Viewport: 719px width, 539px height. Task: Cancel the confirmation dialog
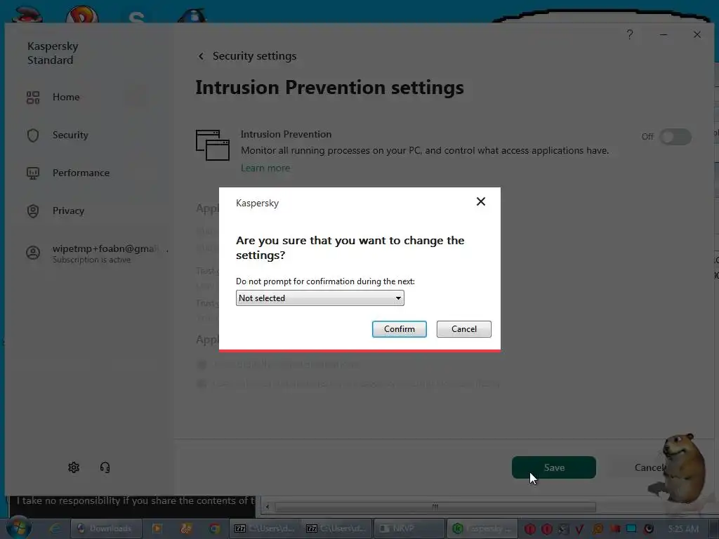[463, 329]
